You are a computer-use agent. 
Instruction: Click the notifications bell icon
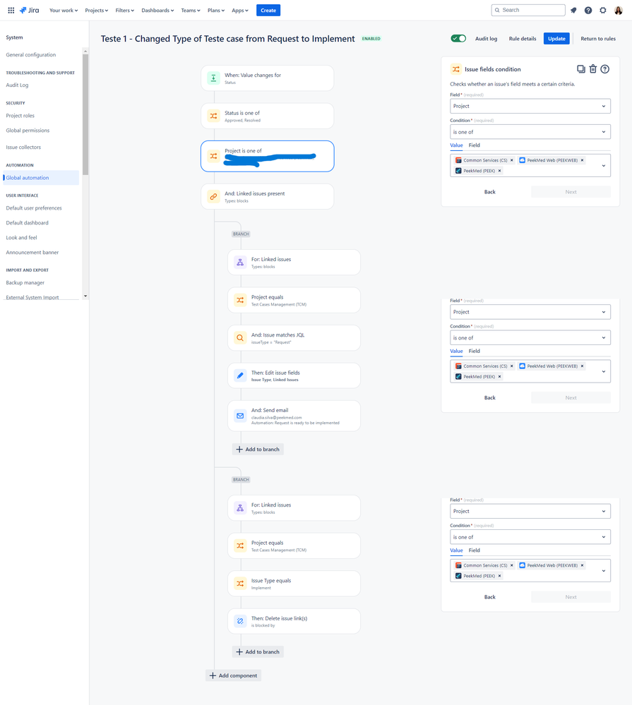click(573, 10)
